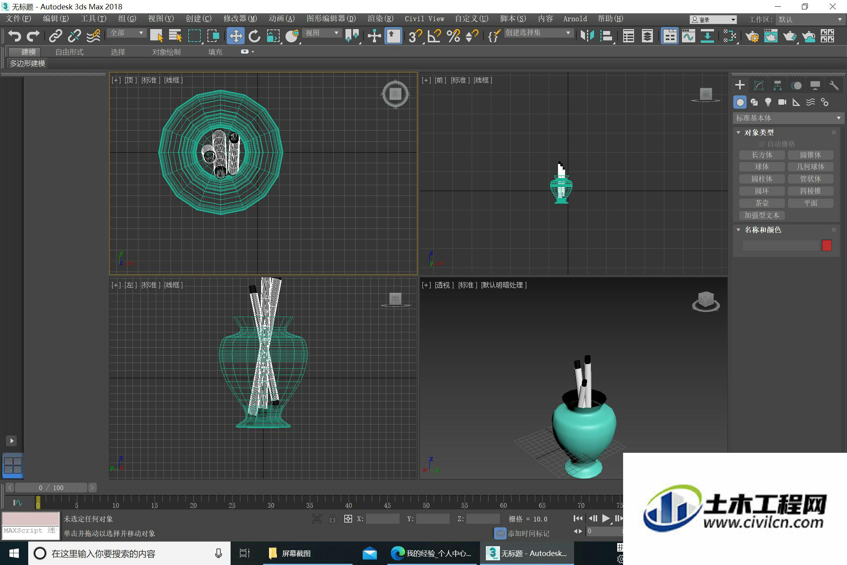
Task: Toggle the Ribbon display button
Action: click(x=670, y=36)
